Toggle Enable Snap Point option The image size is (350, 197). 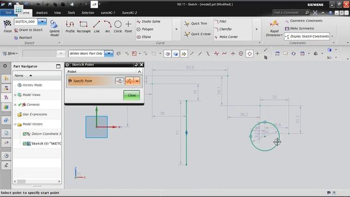tap(184, 54)
